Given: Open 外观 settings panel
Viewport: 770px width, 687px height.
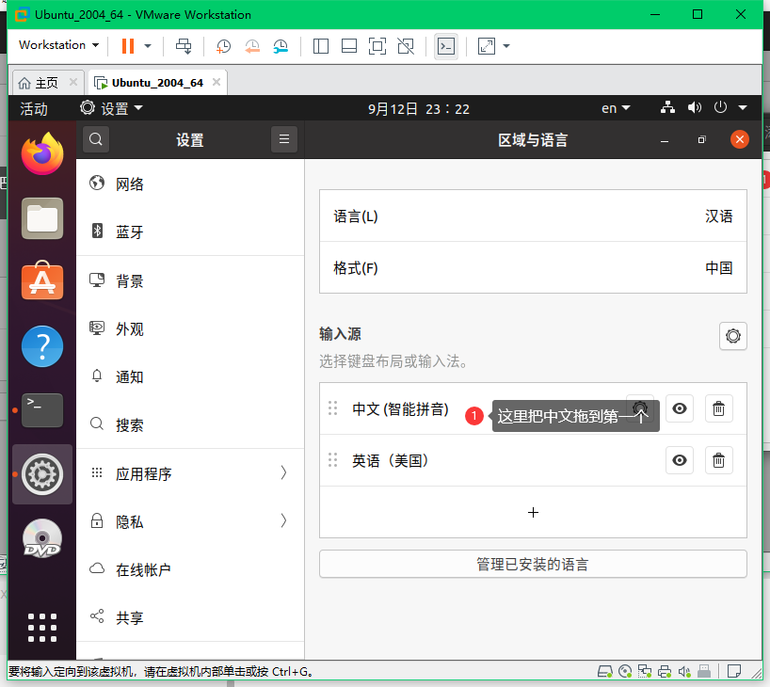Looking at the screenshot, I should tap(190, 329).
